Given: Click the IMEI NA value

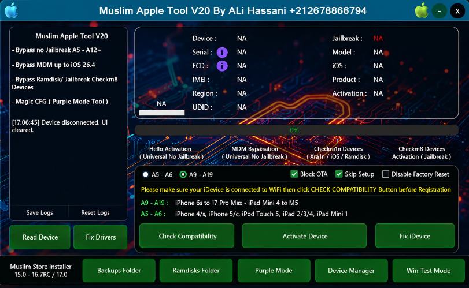Looking at the screenshot, I should (x=242, y=80).
